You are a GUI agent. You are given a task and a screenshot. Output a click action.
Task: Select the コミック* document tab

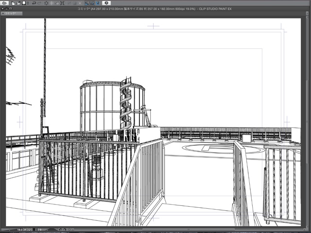(11, 14)
